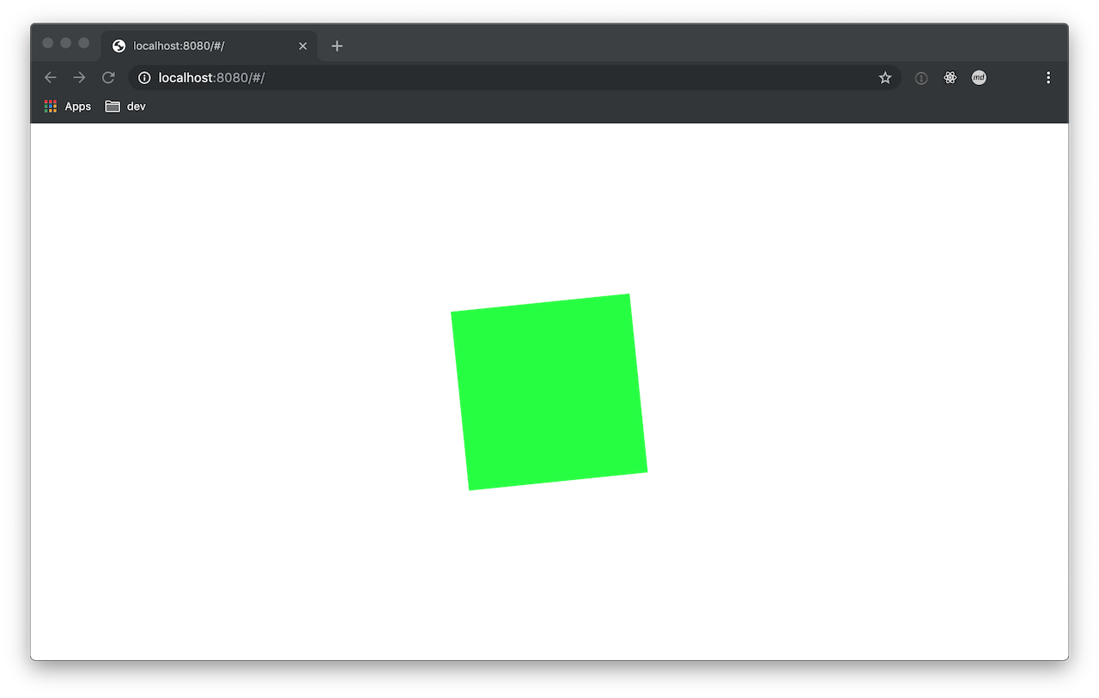
Task: Select the React DevTools extension icon
Action: pos(950,77)
